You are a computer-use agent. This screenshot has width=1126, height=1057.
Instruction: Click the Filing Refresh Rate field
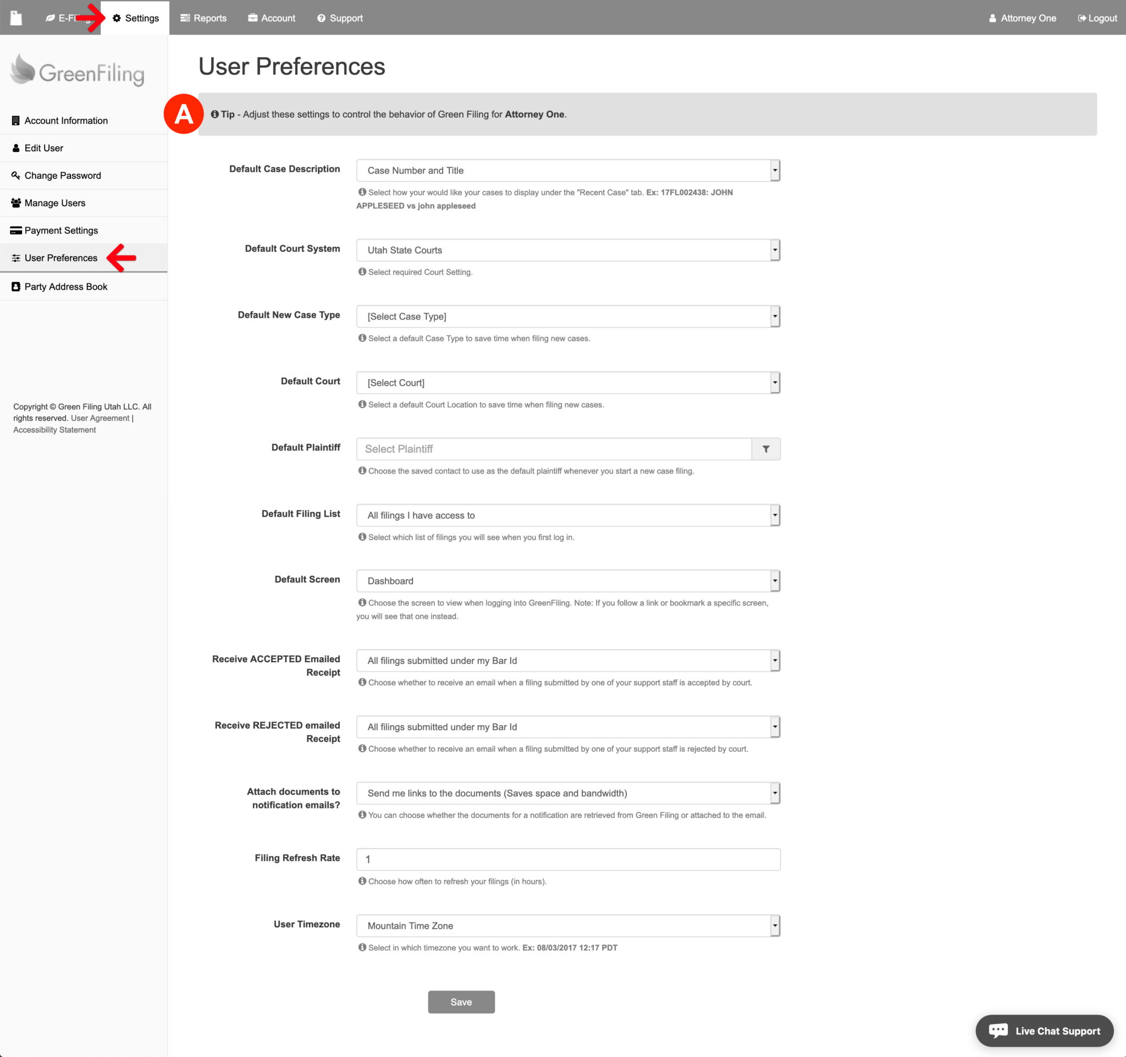pyautogui.click(x=566, y=860)
